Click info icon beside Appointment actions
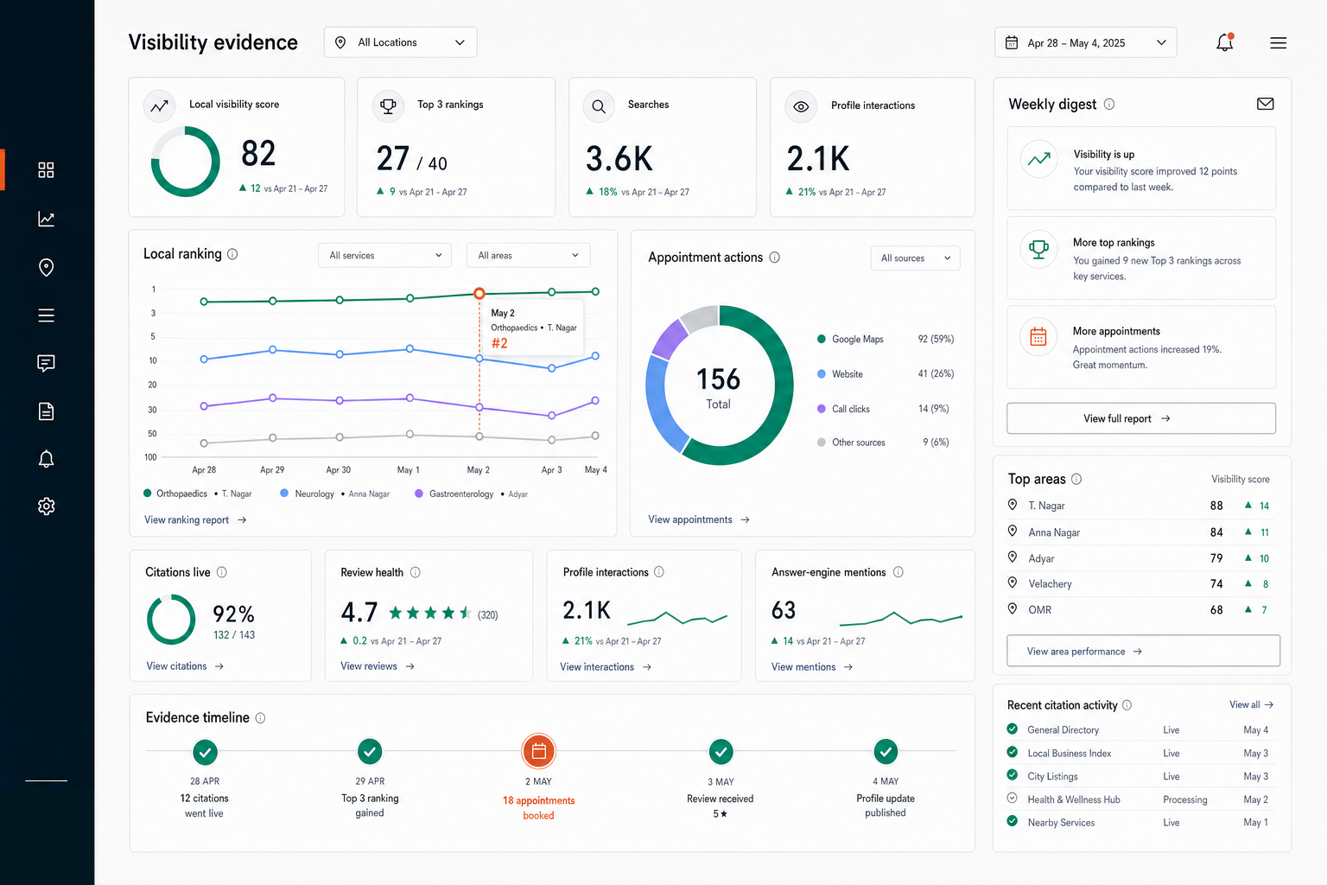Screen dimensions: 1327x885 (x=775, y=258)
